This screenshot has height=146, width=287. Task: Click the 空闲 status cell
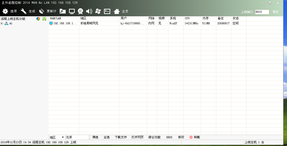click(236, 23)
